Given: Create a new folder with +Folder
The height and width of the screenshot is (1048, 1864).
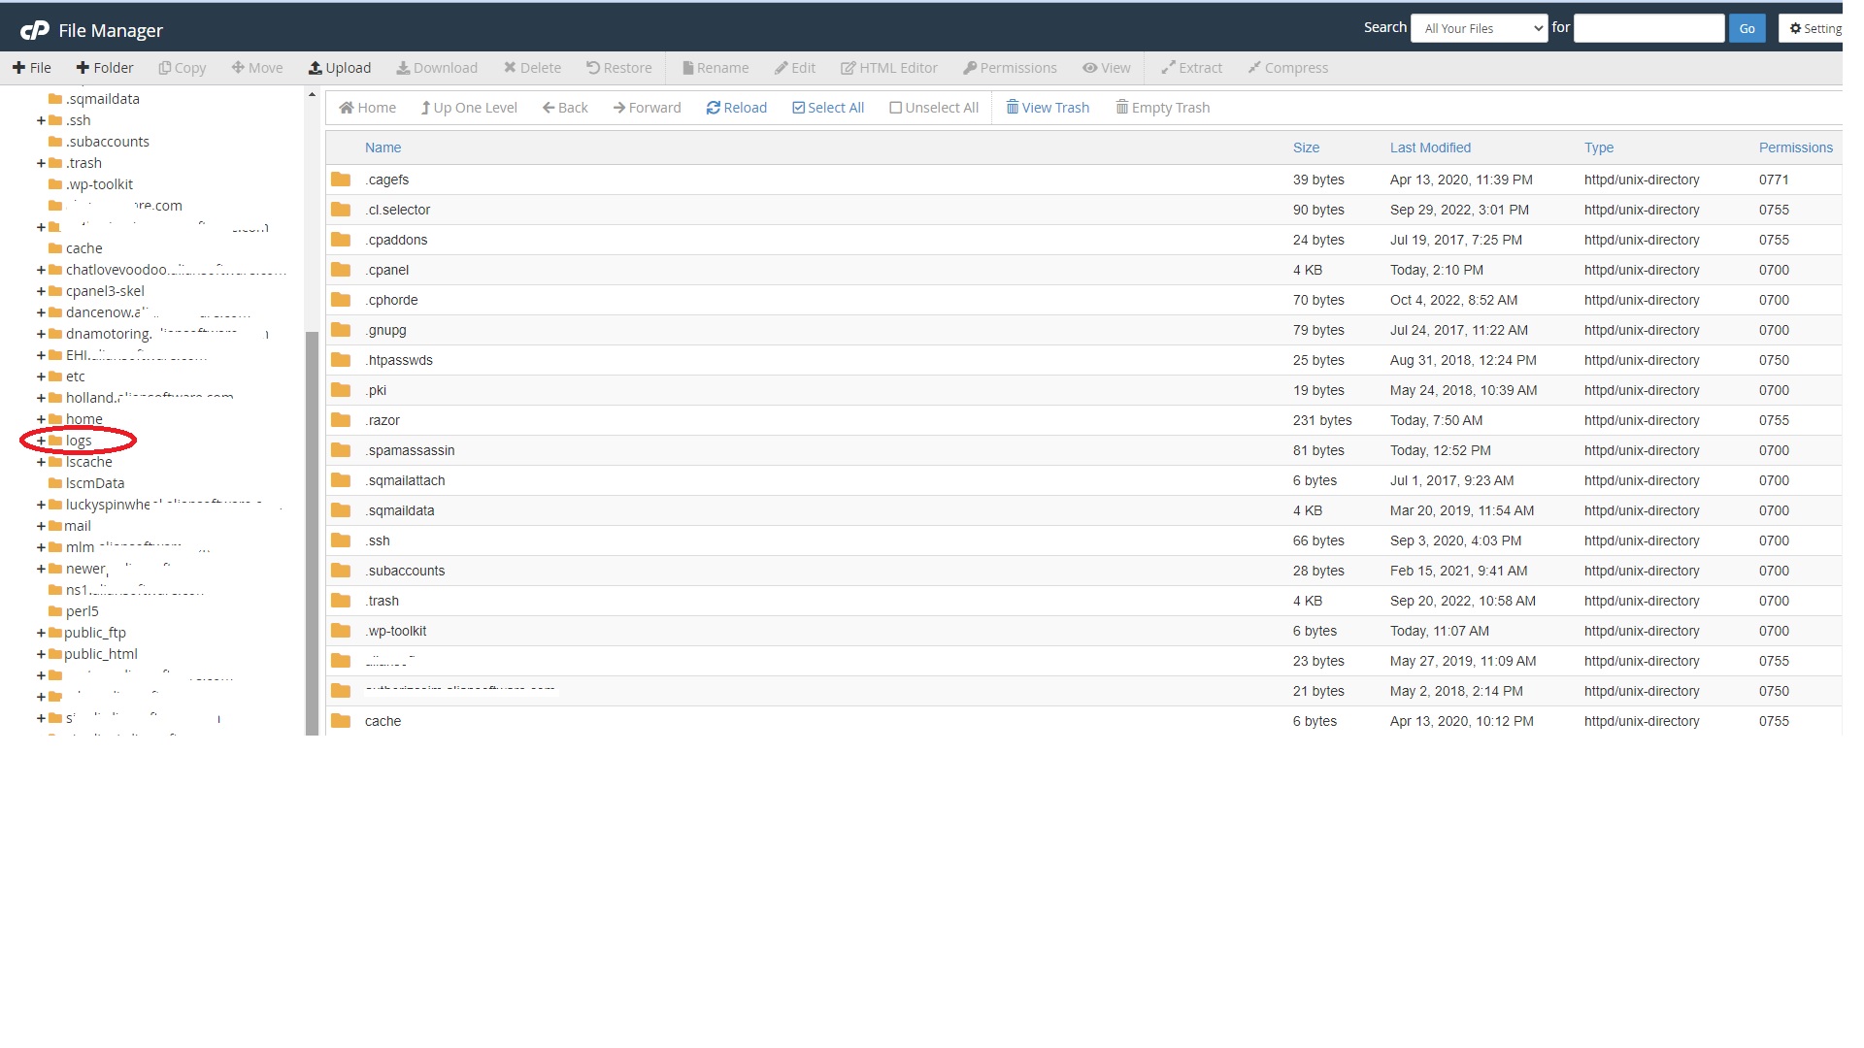Looking at the screenshot, I should coord(105,68).
